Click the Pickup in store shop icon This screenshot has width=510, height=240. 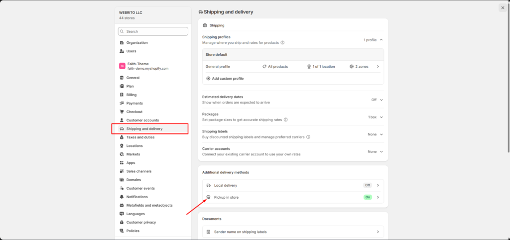click(209, 197)
